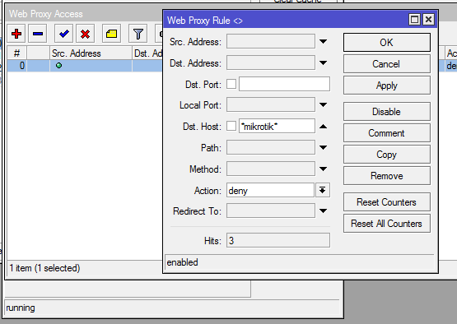This screenshot has width=457, height=324.
Task: Open the Comment dialog for rule
Action: click(387, 133)
